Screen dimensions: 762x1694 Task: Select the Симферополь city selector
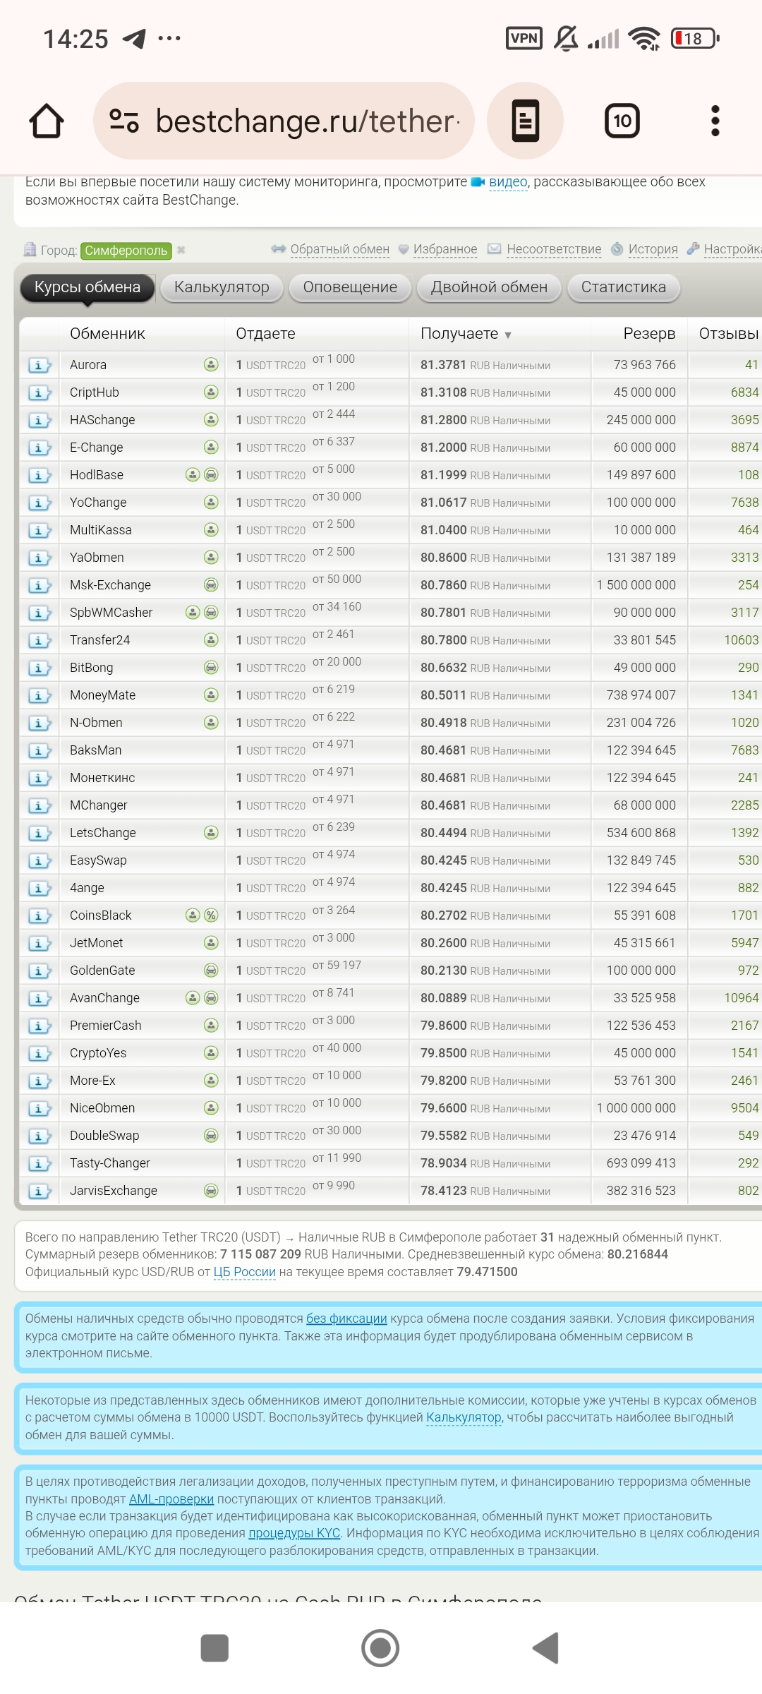[x=126, y=251]
